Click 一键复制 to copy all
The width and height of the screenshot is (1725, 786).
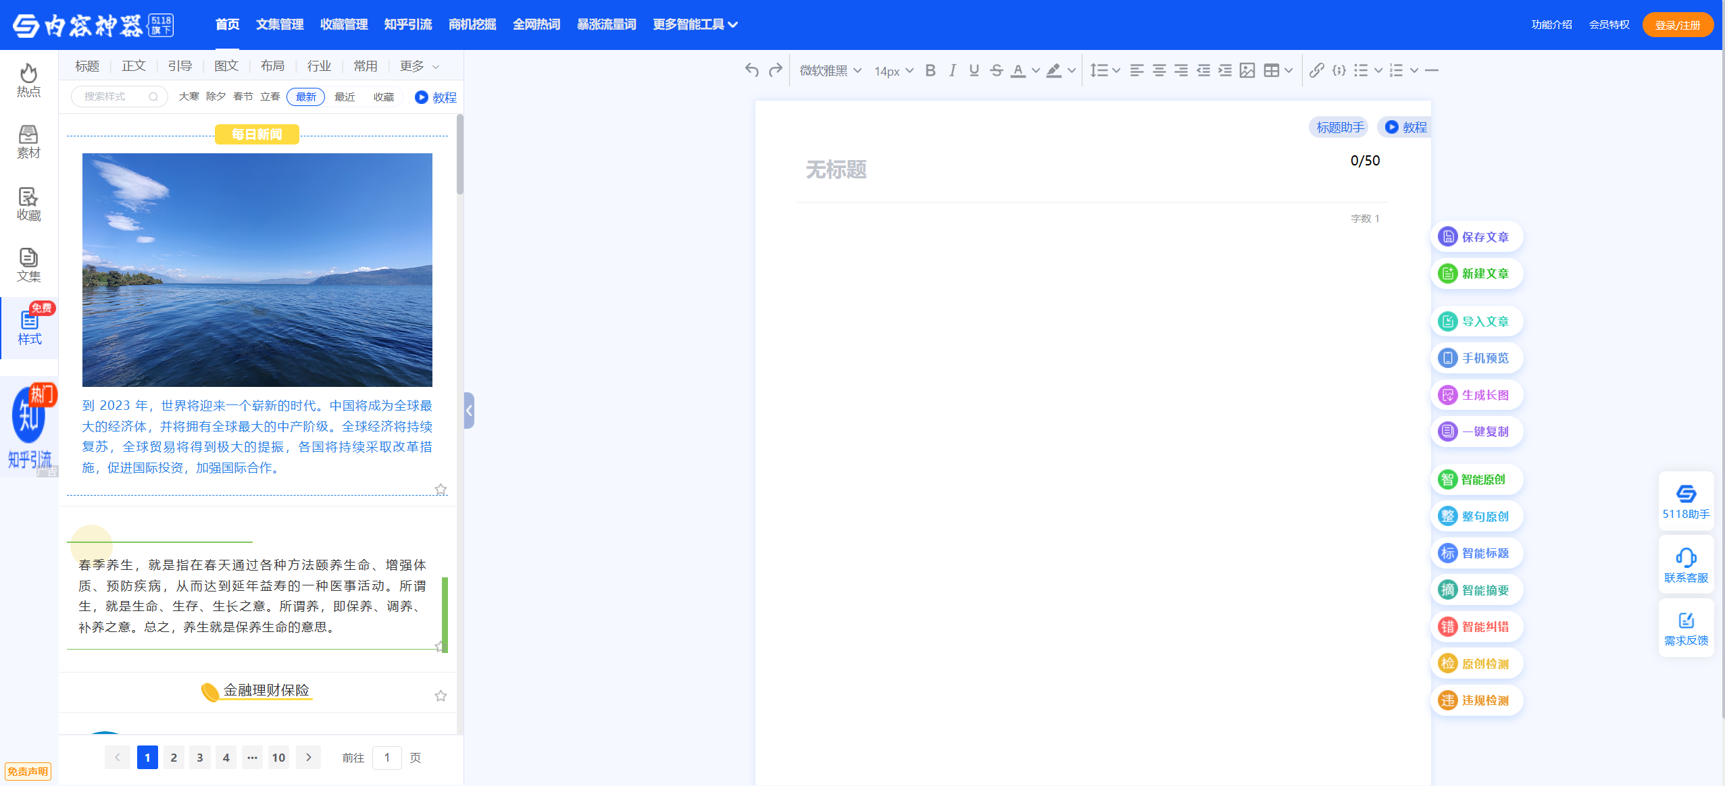pos(1476,431)
